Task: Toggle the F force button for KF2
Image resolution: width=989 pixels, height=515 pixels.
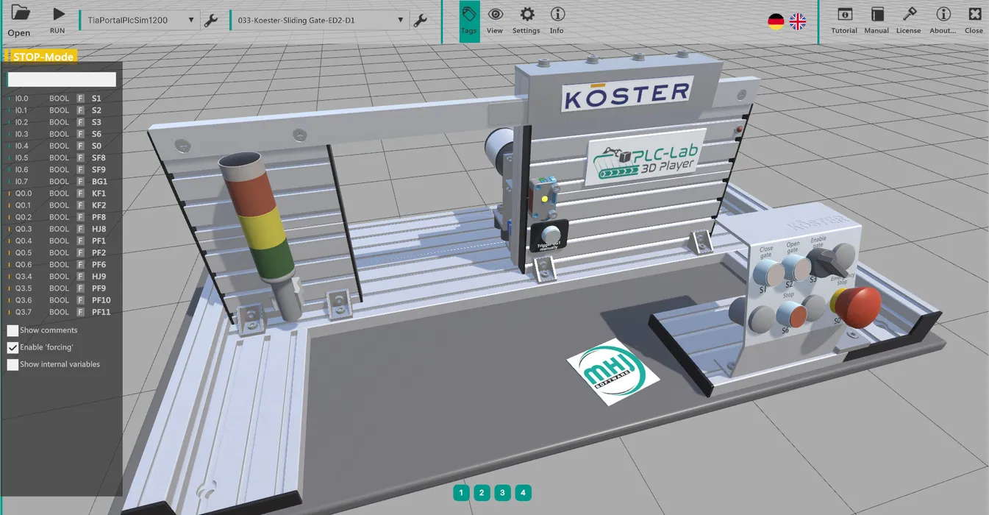Action: pos(80,205)
